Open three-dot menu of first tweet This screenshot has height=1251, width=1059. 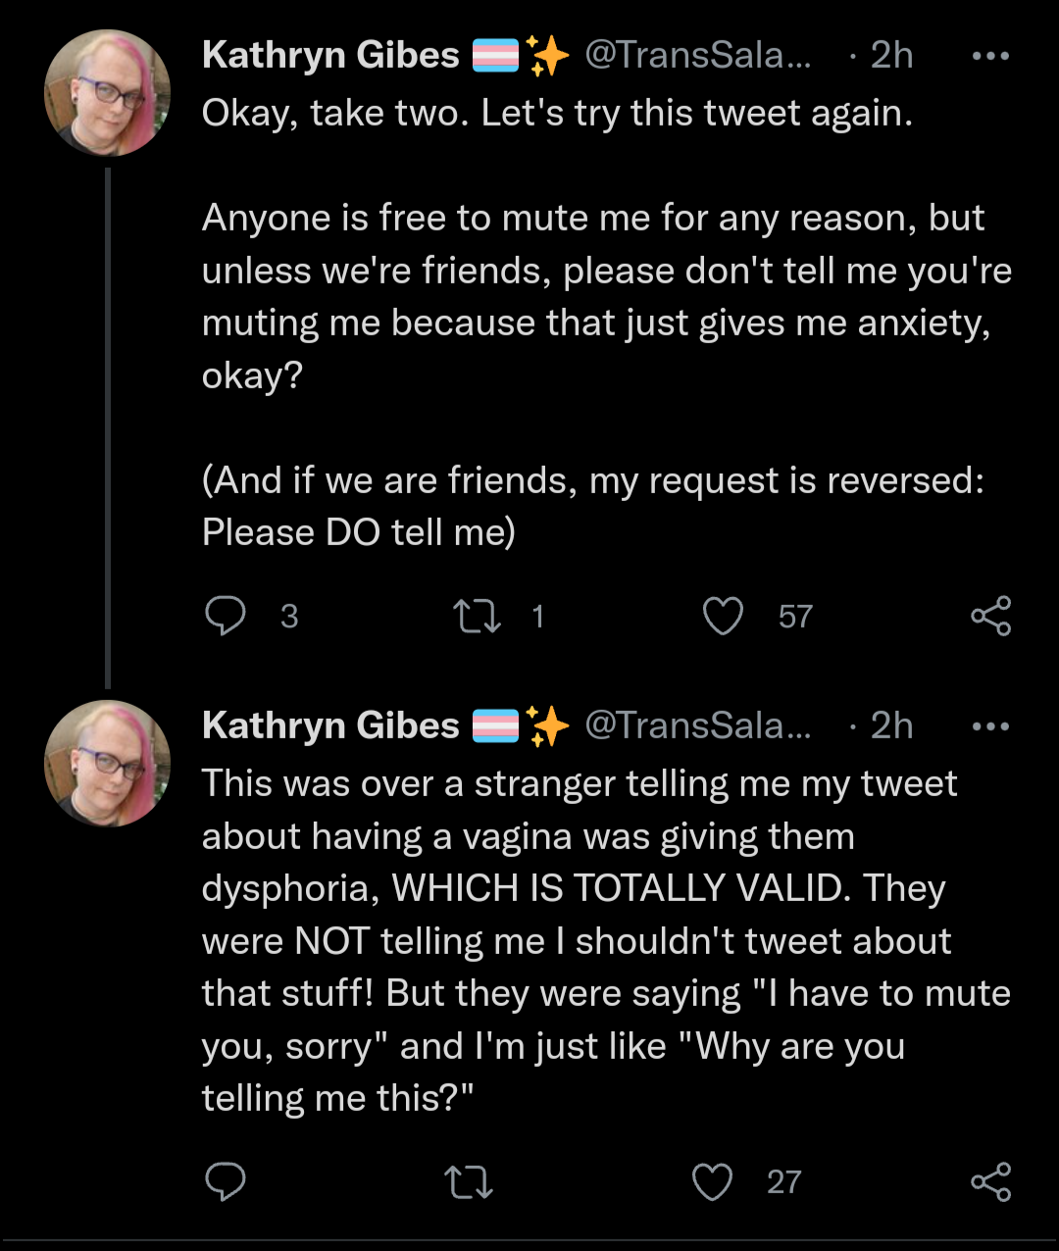tap(990, 56)
